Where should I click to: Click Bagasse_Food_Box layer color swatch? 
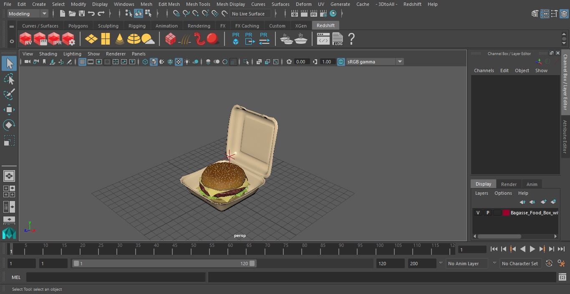506,213
